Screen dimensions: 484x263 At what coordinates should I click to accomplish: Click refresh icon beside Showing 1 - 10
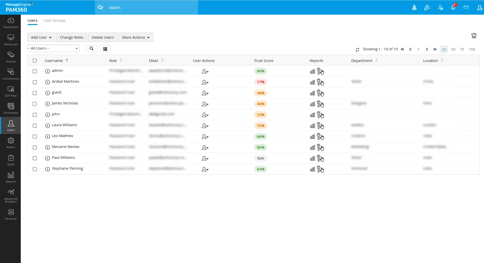coord(357,50)
